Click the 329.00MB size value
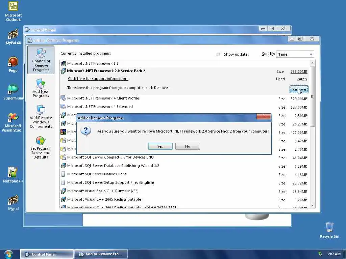The image size is (346, 259). (299, 99)
